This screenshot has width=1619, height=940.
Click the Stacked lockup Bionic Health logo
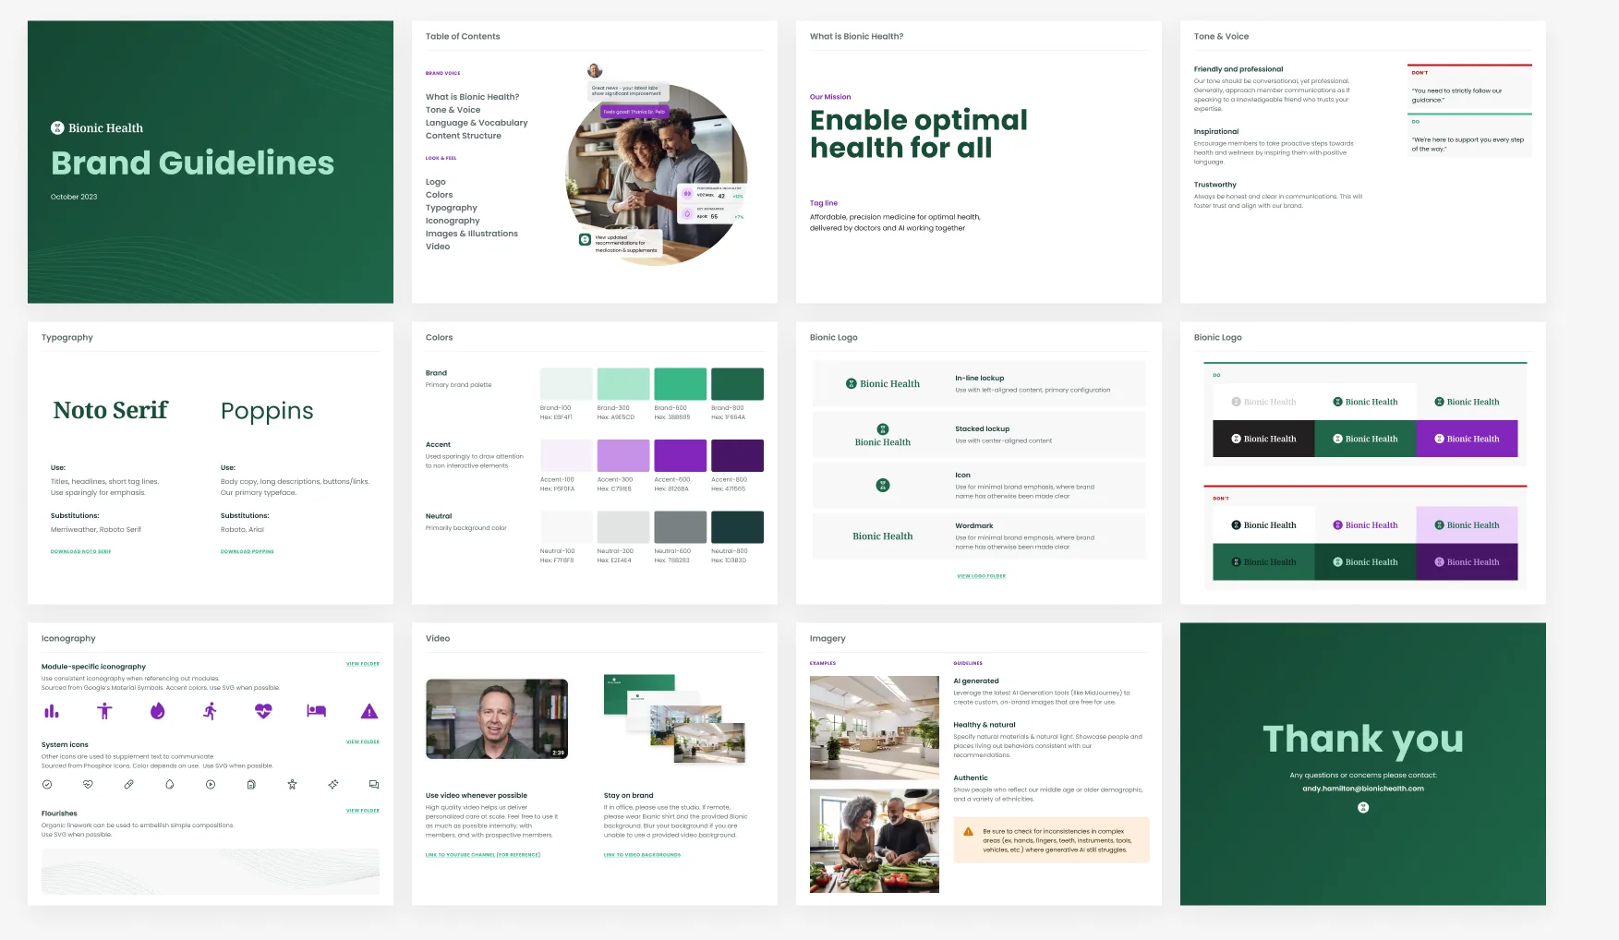883,435
